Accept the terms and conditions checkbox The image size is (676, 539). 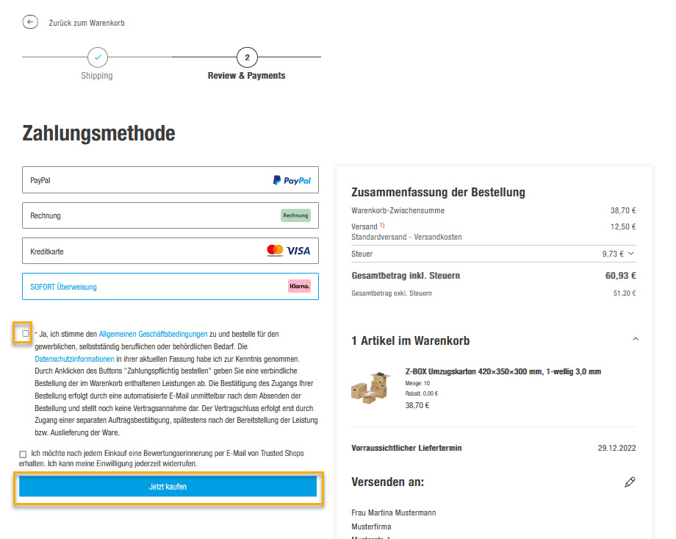click(26, 333)
